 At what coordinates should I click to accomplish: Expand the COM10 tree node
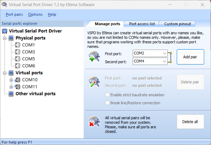click(11, 80)
